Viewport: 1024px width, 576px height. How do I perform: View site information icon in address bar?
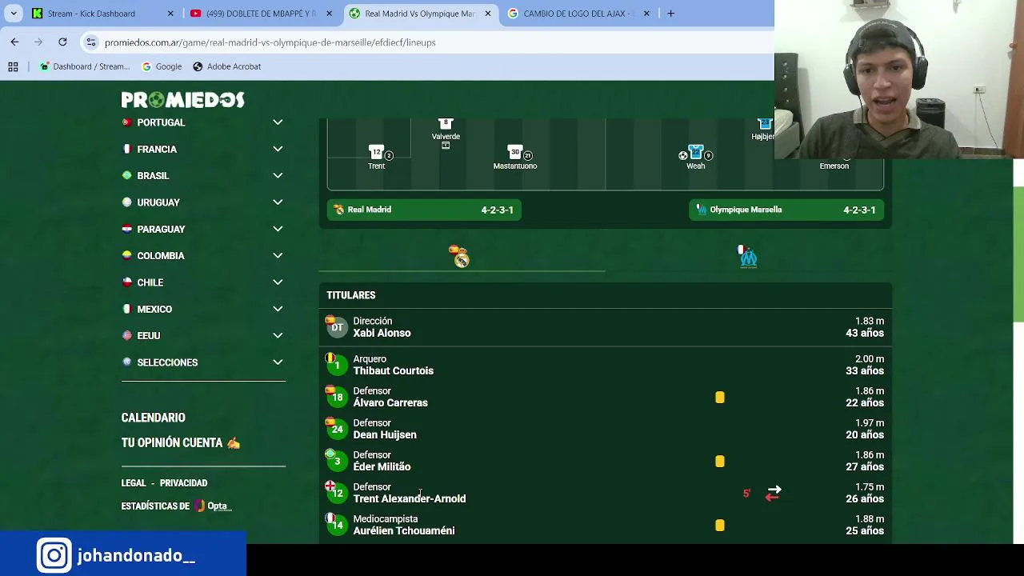[x=91, y=42]
